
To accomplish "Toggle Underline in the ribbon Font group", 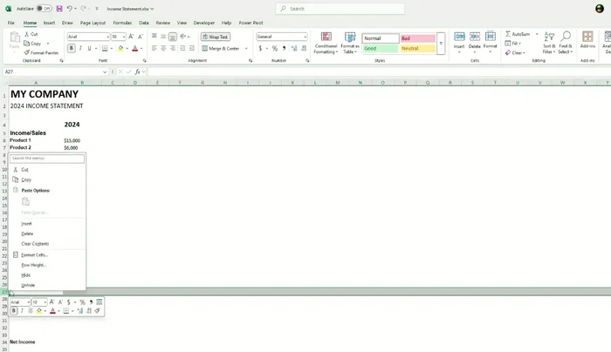I will click(x=89, y=48).
